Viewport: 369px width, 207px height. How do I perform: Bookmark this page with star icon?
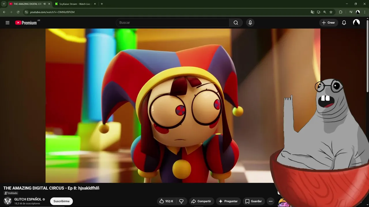click(x=331, y=12)
